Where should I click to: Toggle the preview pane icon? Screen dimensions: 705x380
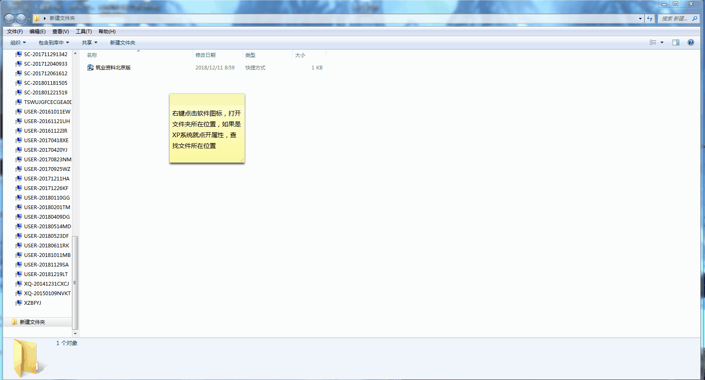click(x=676, y=42)
